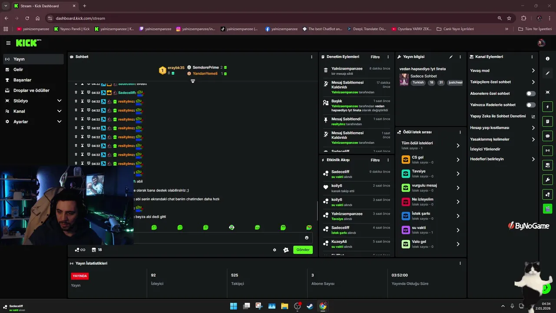
Task: Open Filtre in Denetim Eylemleri panel
Action: (x=375, y=57)
